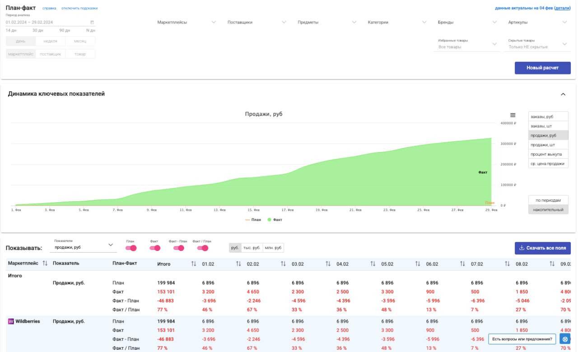Expand the Бренды filter dropdown
This screenshot has width=578, height=352.
click(467, 22)
